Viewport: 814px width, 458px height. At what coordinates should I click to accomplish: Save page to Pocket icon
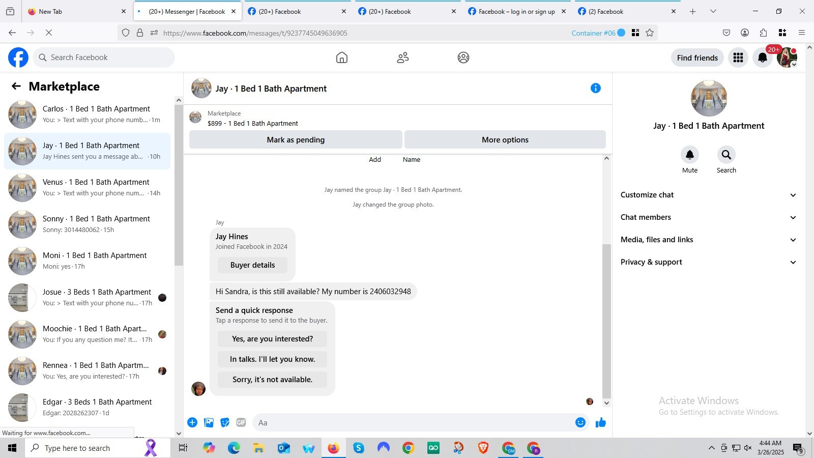726,33
